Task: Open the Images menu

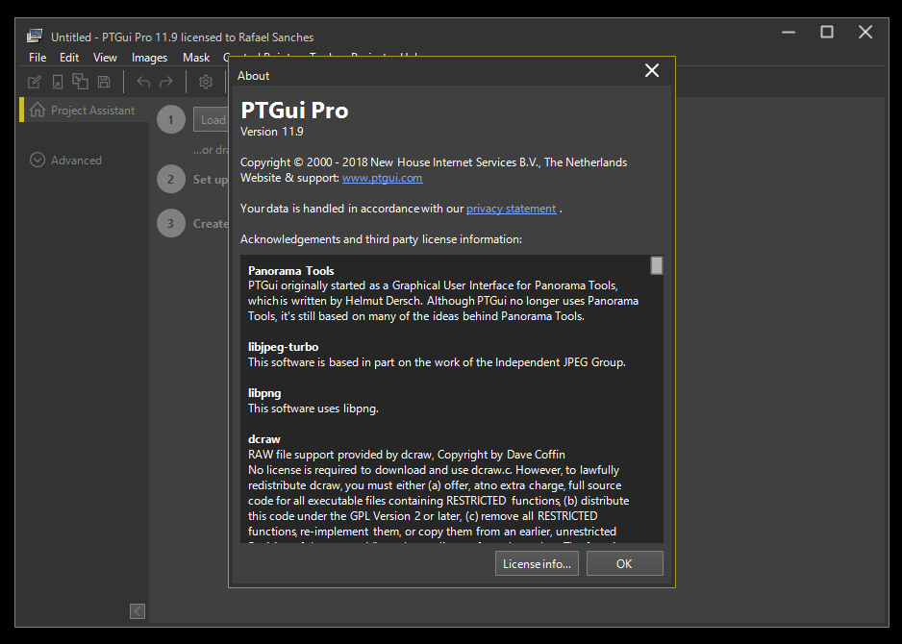Action: (150, 58)
